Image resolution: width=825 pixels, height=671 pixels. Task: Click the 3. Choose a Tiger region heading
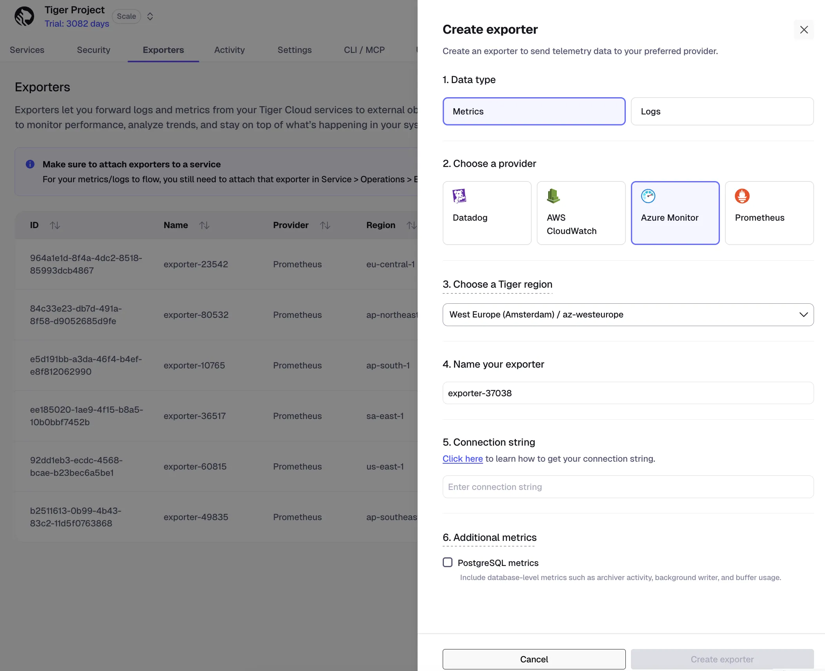[498, 284]
